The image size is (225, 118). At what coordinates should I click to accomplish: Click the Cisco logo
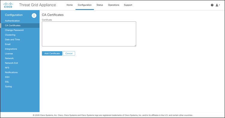(8, 5)
